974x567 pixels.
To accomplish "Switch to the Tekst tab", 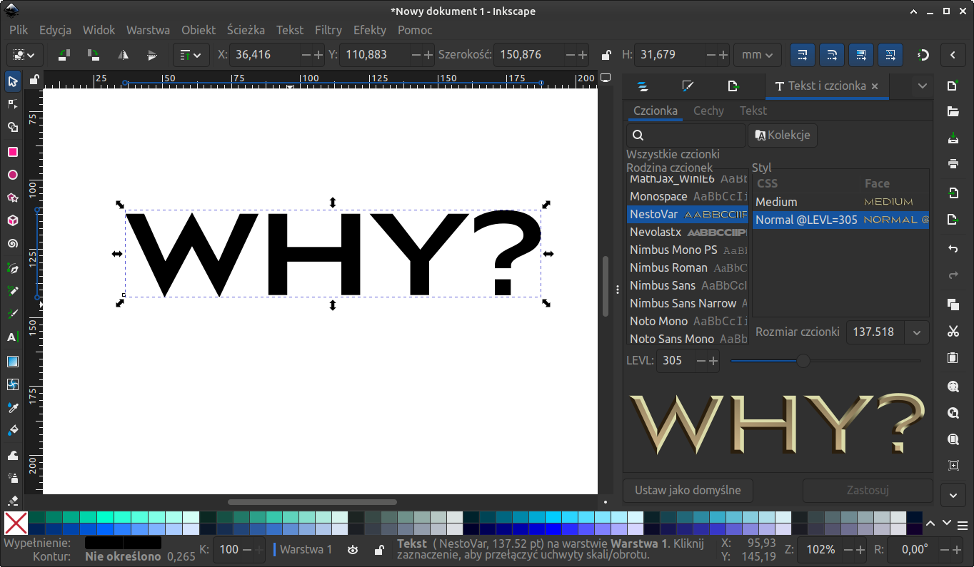I will (753, 111).
